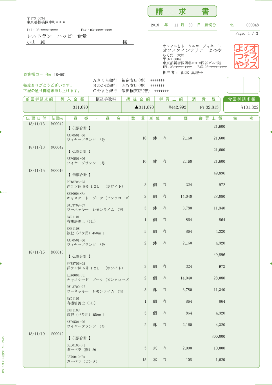Click the 請求書 title at the top
The width and height of the screenshot is (272, 385).
pyautogui.click(x=182, y=11)
